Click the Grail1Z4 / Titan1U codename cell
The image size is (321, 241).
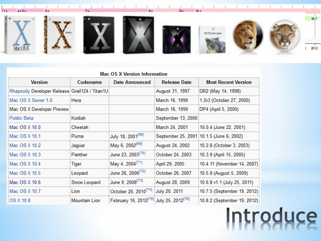pyautogui.click(x=90, y=91)
